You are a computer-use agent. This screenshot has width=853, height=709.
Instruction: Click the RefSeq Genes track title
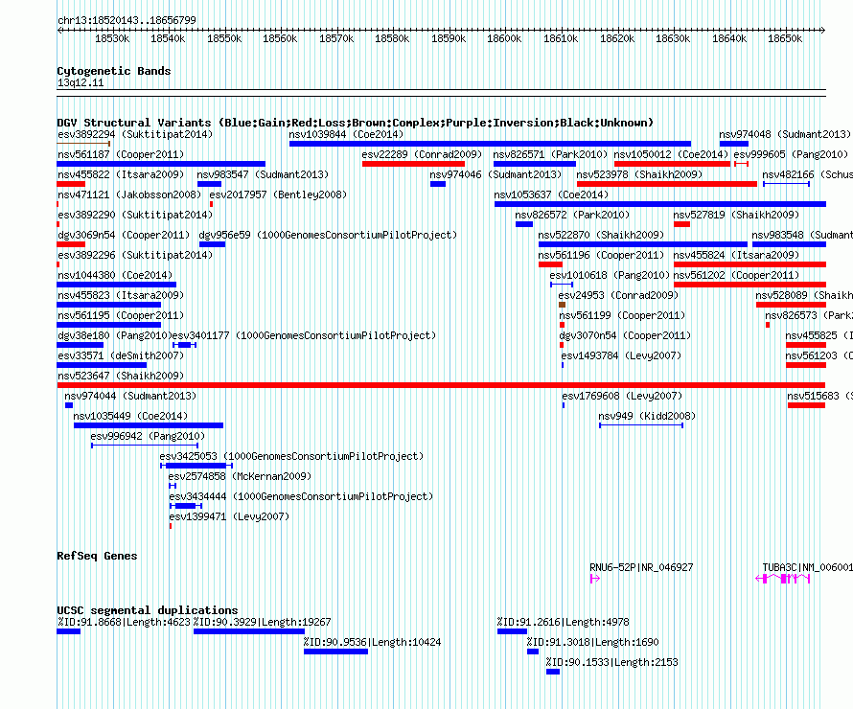[97, 556]
